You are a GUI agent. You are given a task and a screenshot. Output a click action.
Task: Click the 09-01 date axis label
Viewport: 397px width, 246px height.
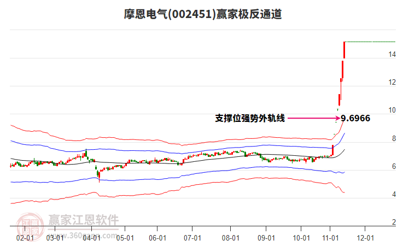266,238
